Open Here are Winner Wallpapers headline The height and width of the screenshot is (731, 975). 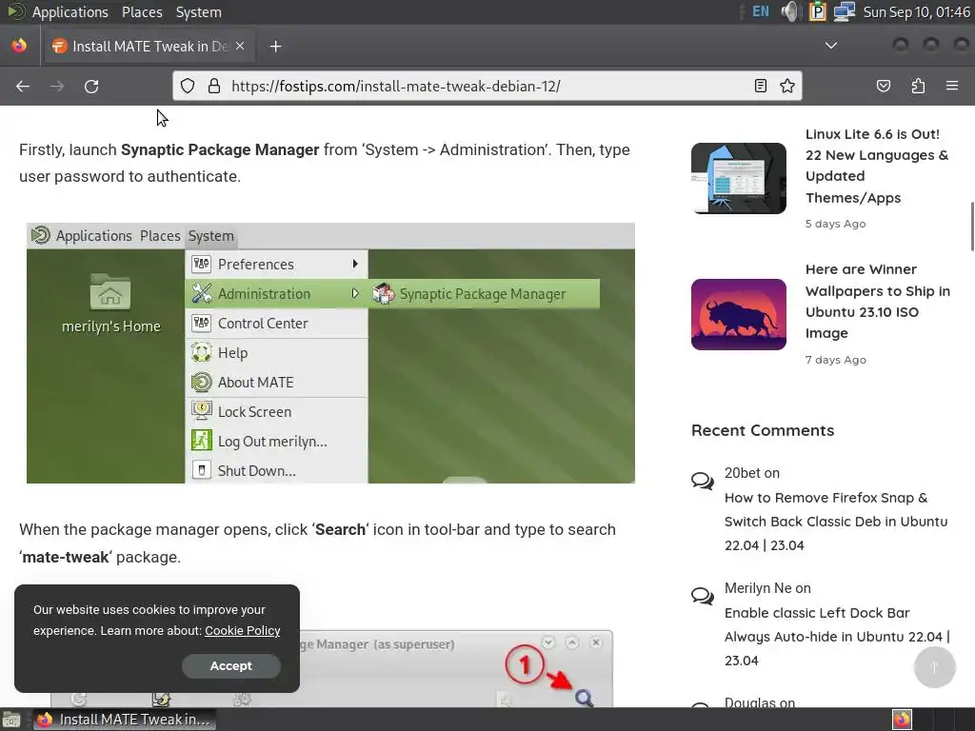(x=877, y=302)
